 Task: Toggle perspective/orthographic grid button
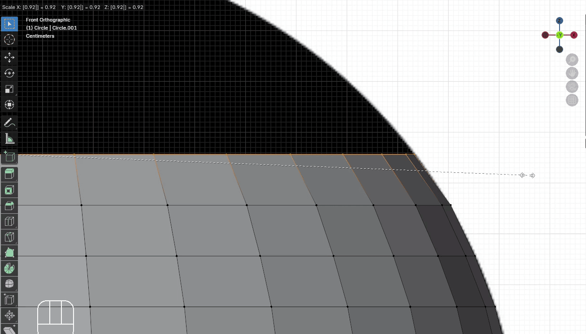(x=572, y=100)
